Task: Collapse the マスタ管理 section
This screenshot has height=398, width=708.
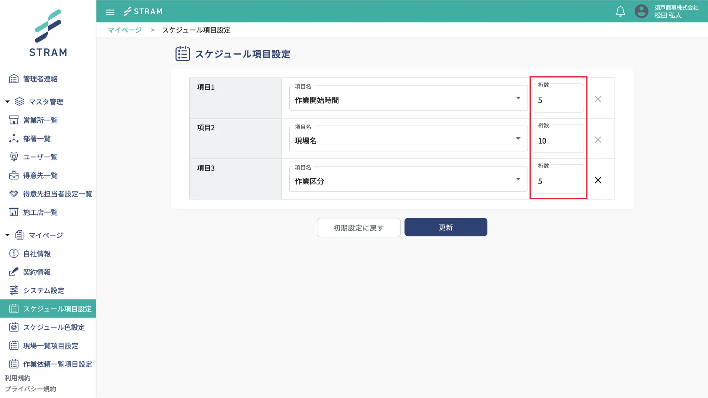Action: (x=7, y=102)
